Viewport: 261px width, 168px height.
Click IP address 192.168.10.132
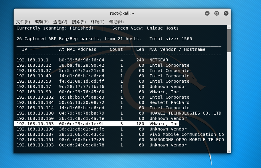click(x=35, y=97)
